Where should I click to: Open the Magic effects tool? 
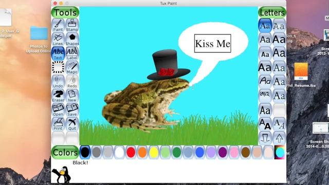point(72,68)
